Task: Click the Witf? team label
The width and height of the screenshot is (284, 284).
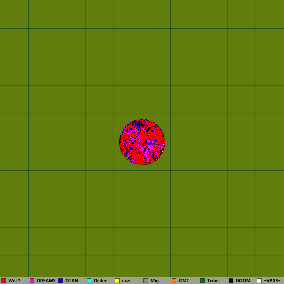Action: tap(14, 281)
